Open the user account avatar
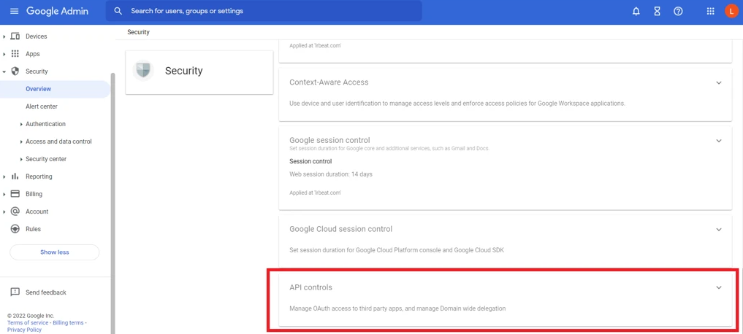Screen dimensions: 743x334 pos(731,11)
